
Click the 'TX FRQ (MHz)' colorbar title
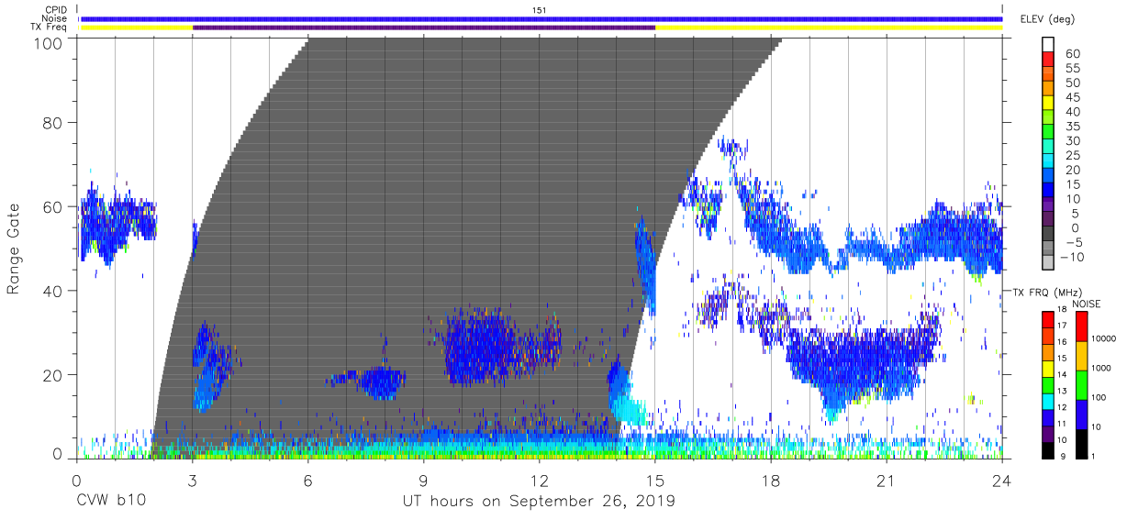(1048, 292)
